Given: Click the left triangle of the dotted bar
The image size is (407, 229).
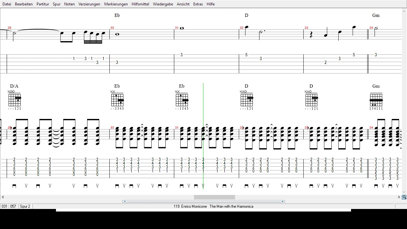Looking at the screenshot, I should (125, 201).
